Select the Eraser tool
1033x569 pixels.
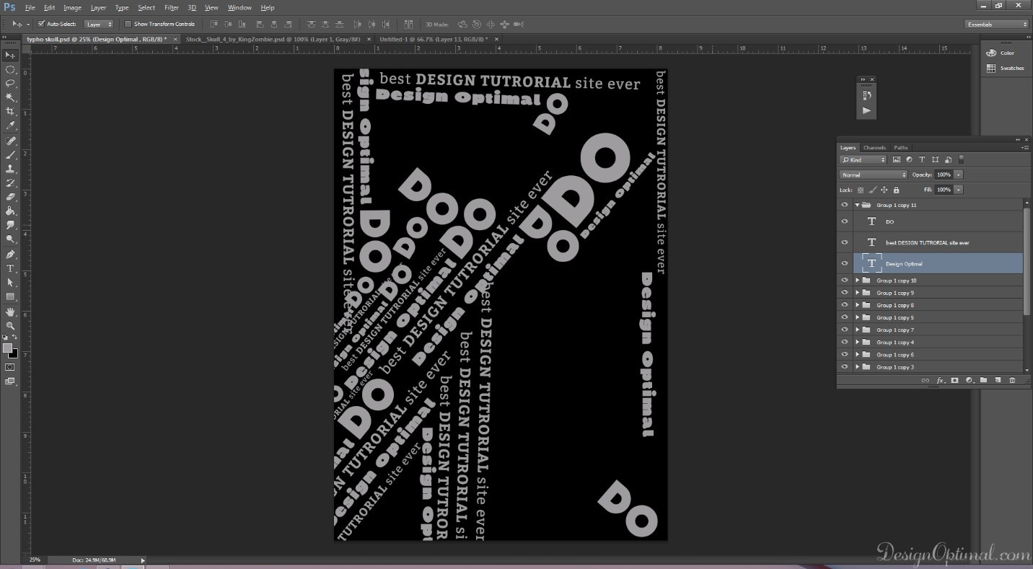[10, 197]
